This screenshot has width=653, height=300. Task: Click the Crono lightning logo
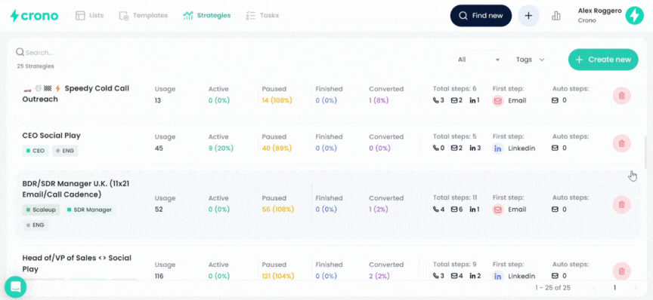pyautogui.click(x=34, y=16)
